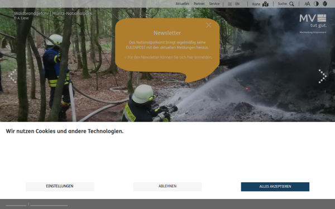Open the Partner menu
The height and width of the screenshot is (209, 335).
coord(199,4)
